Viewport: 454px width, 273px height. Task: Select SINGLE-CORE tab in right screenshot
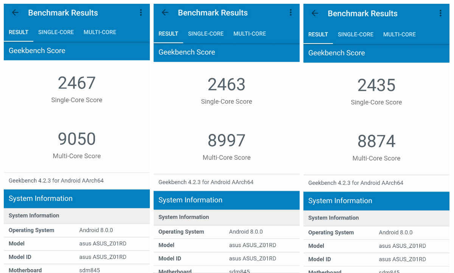[356, 34]
